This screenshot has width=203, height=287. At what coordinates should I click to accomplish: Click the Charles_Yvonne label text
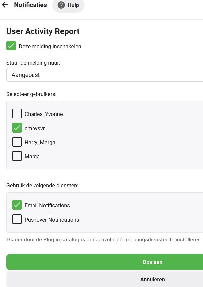tap(43, 114)
